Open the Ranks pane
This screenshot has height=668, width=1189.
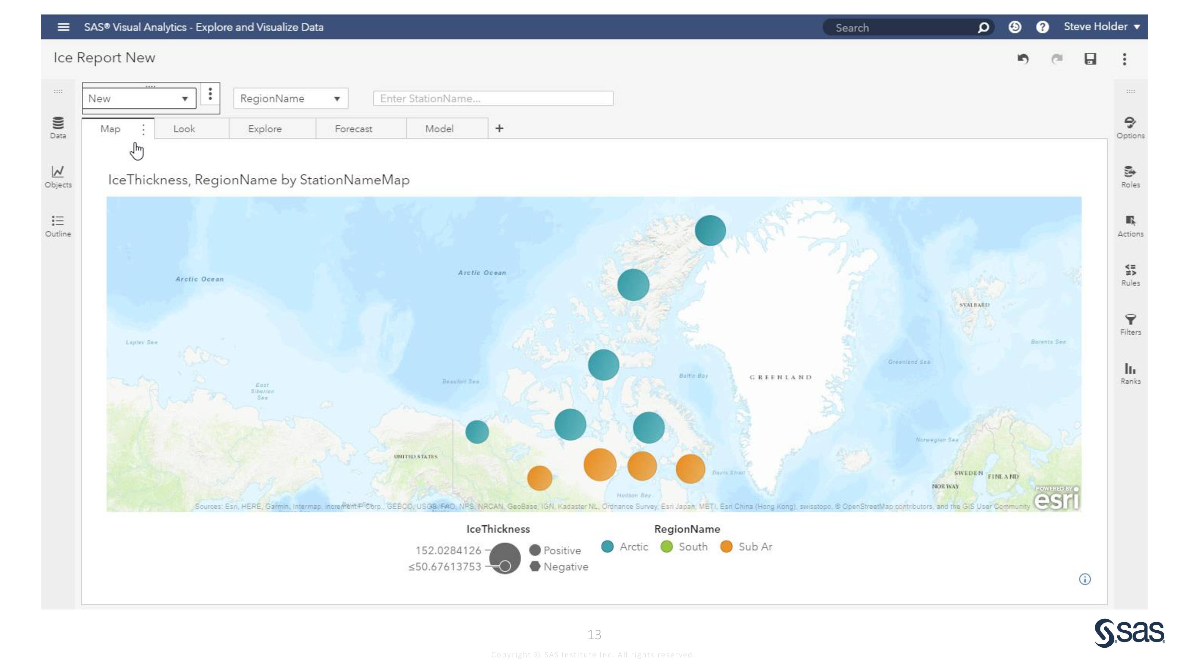[x=1130, y=373]
